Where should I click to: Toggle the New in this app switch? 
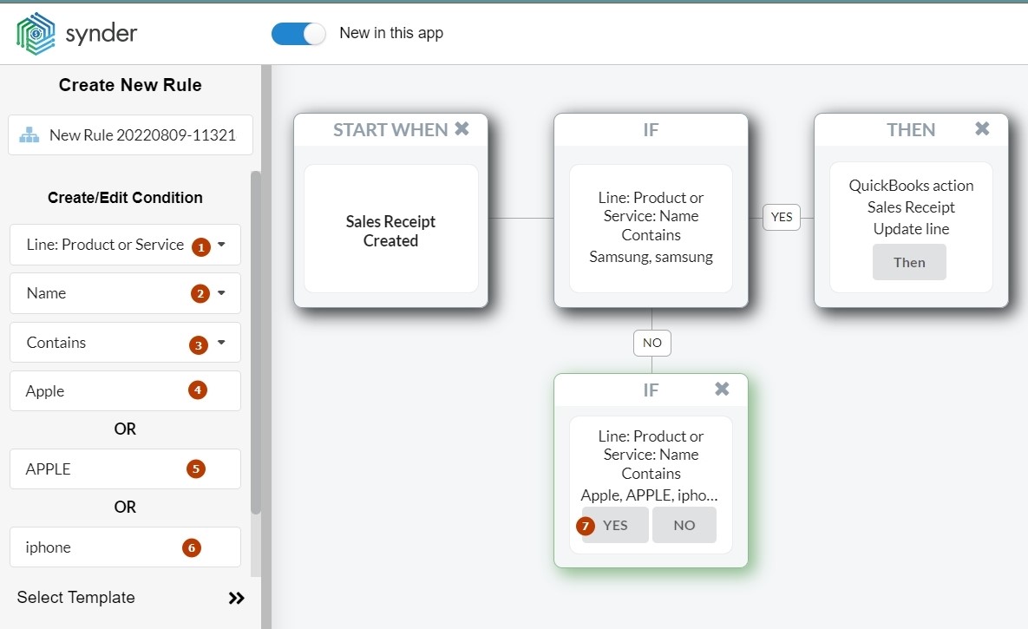point(298,34)
